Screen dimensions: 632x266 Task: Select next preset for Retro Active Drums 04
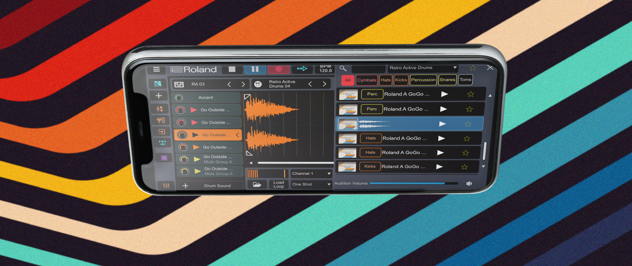coord(324,84)
